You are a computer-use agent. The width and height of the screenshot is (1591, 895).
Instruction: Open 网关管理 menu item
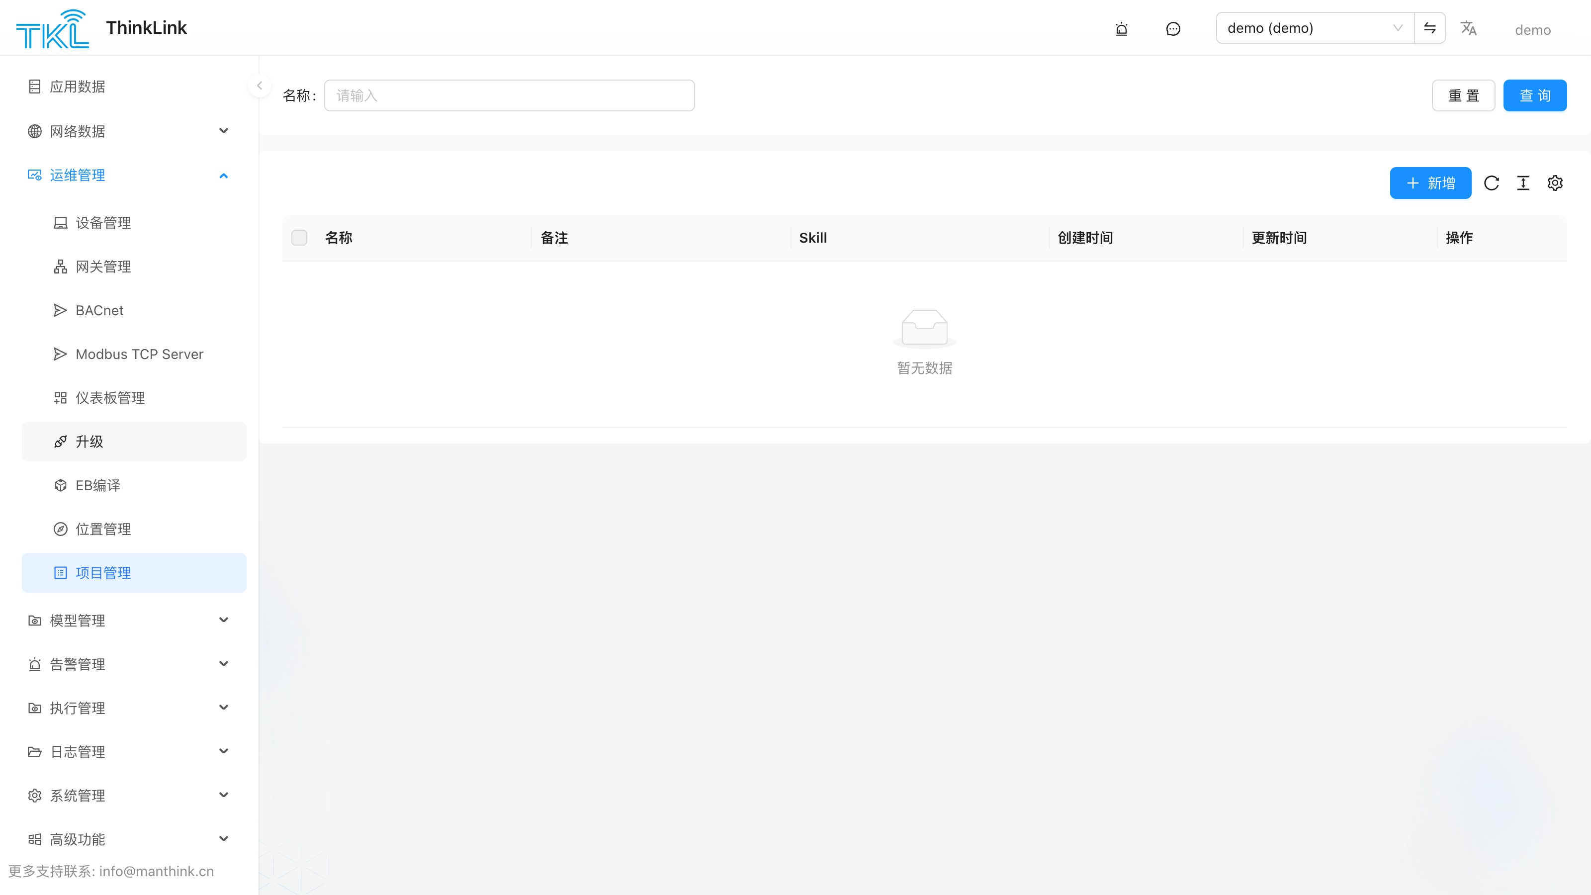point(134,267)
